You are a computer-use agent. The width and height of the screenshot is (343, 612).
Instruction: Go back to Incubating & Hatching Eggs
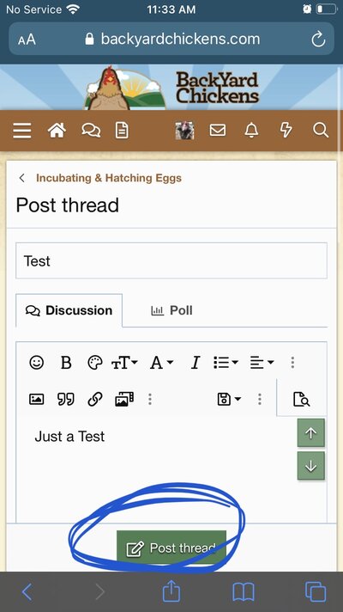[109, 178]
